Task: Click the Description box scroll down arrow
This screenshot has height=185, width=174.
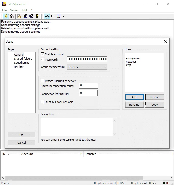Action: [x=114, y=134]
